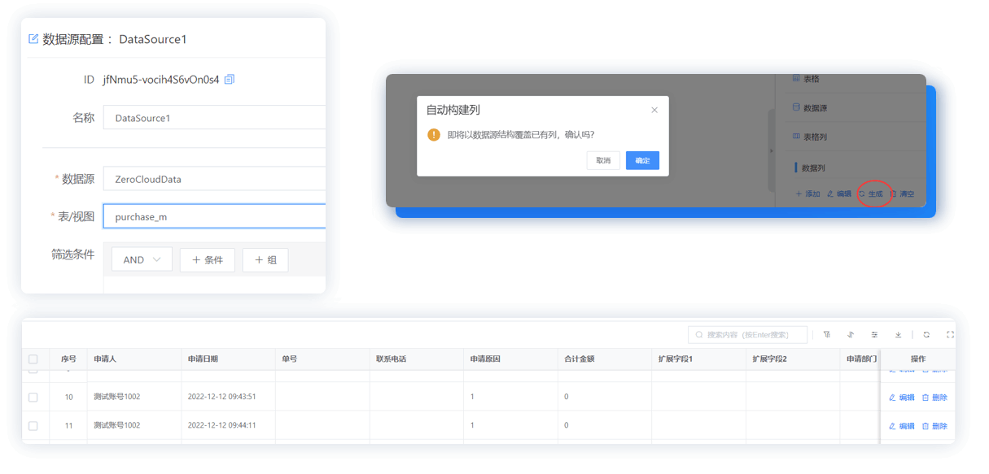Viewport: 989px width, 474px height.
Task: Click the 数据源 database icon in side panel
Action: tap(796, 107)
